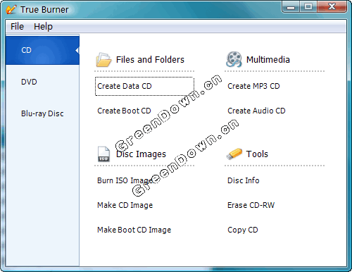
Task: Open the File menu
Action: pos(17,26)
